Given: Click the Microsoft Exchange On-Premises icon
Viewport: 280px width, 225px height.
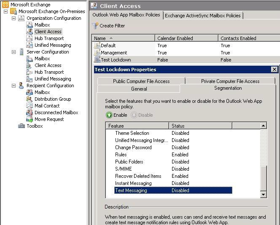Looking at the screenshot, I should coord(13,11).
